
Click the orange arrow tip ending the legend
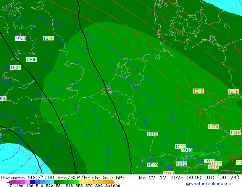[114, 182]
